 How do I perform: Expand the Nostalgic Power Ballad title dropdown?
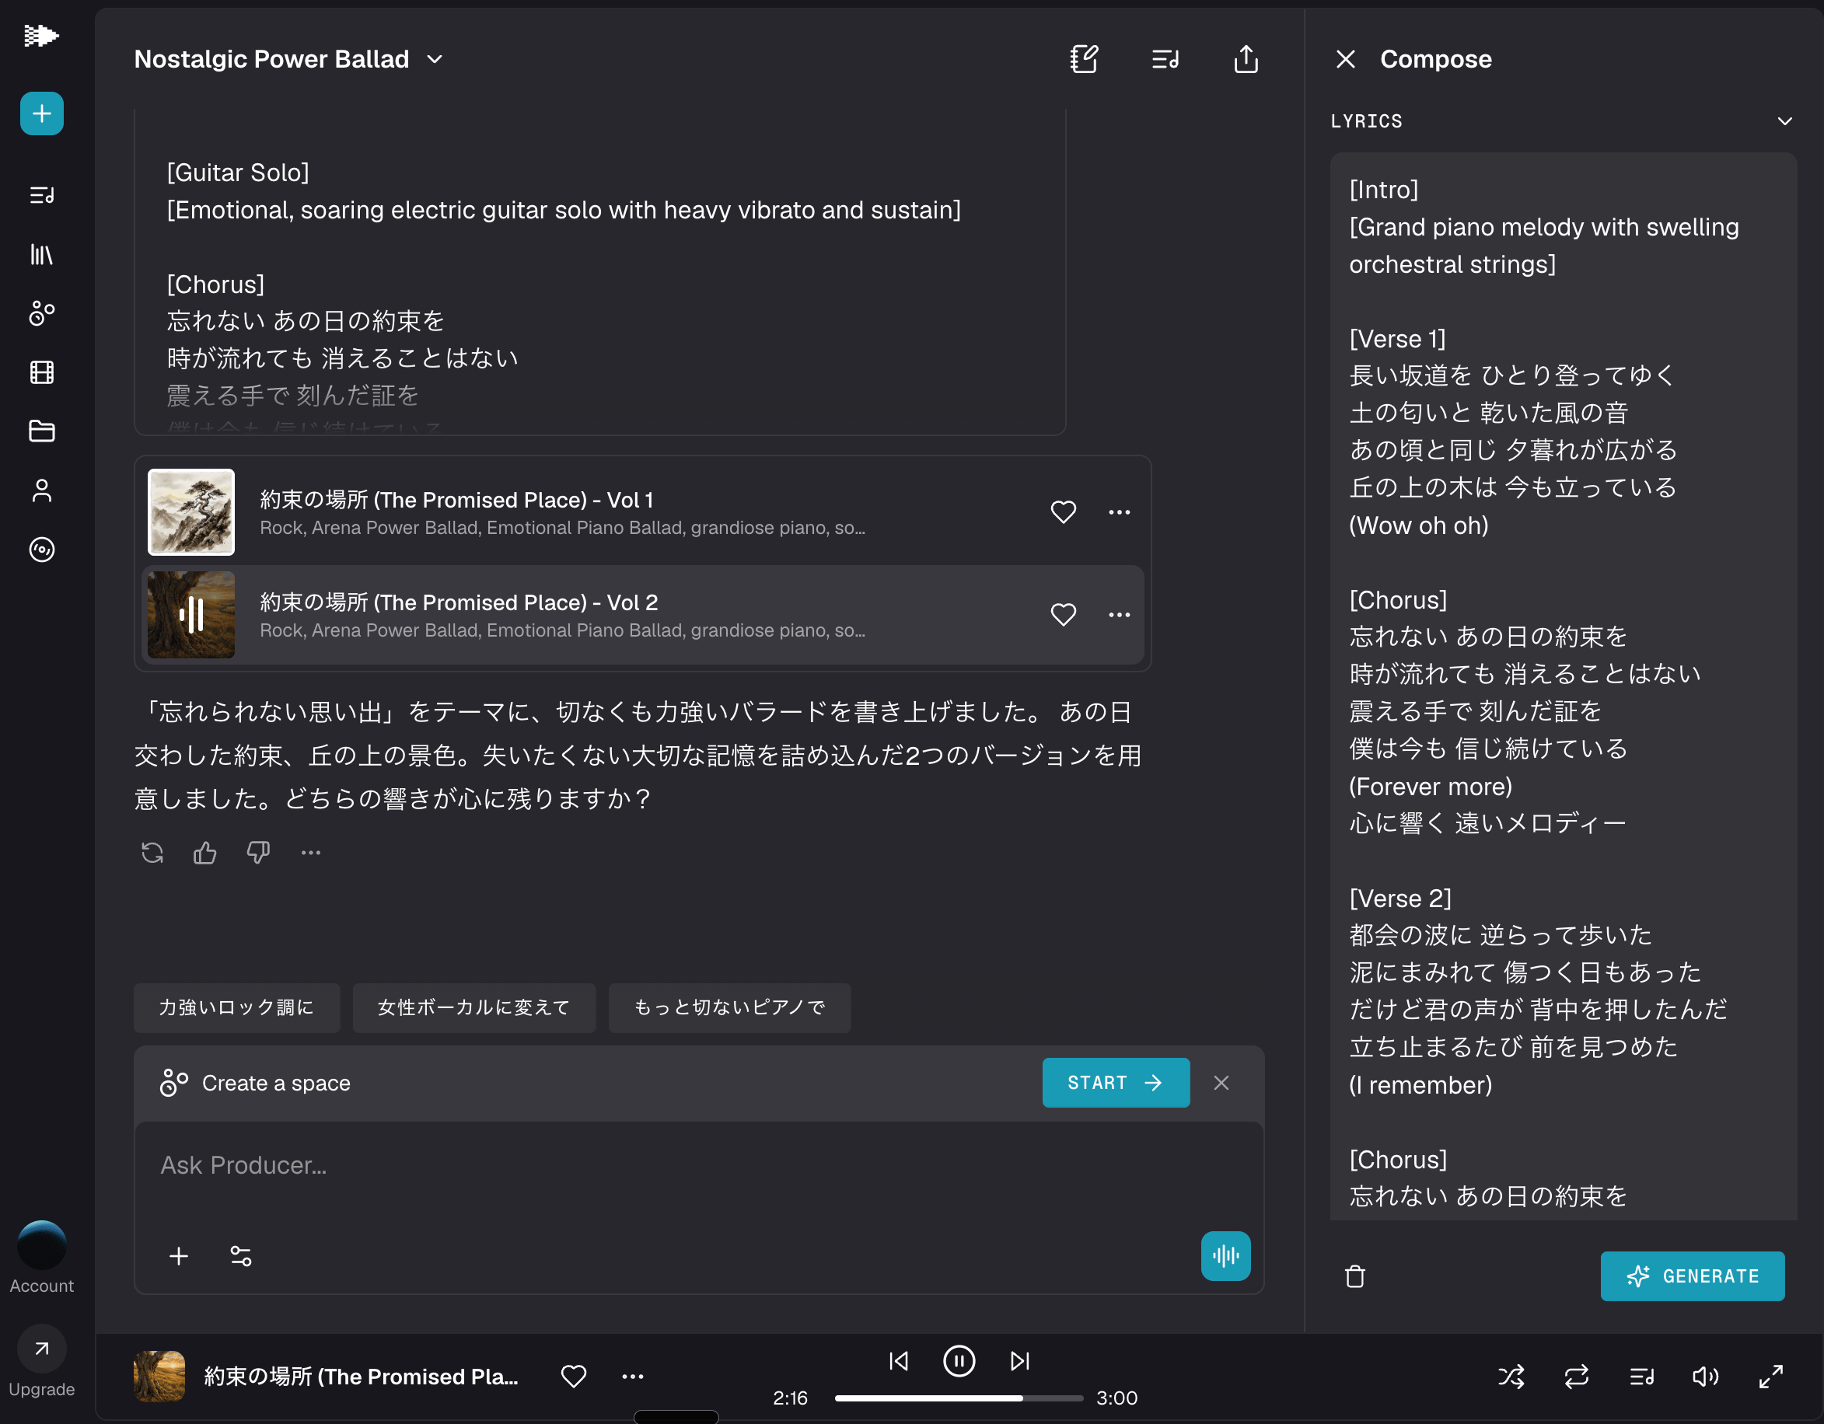(435, 59)
